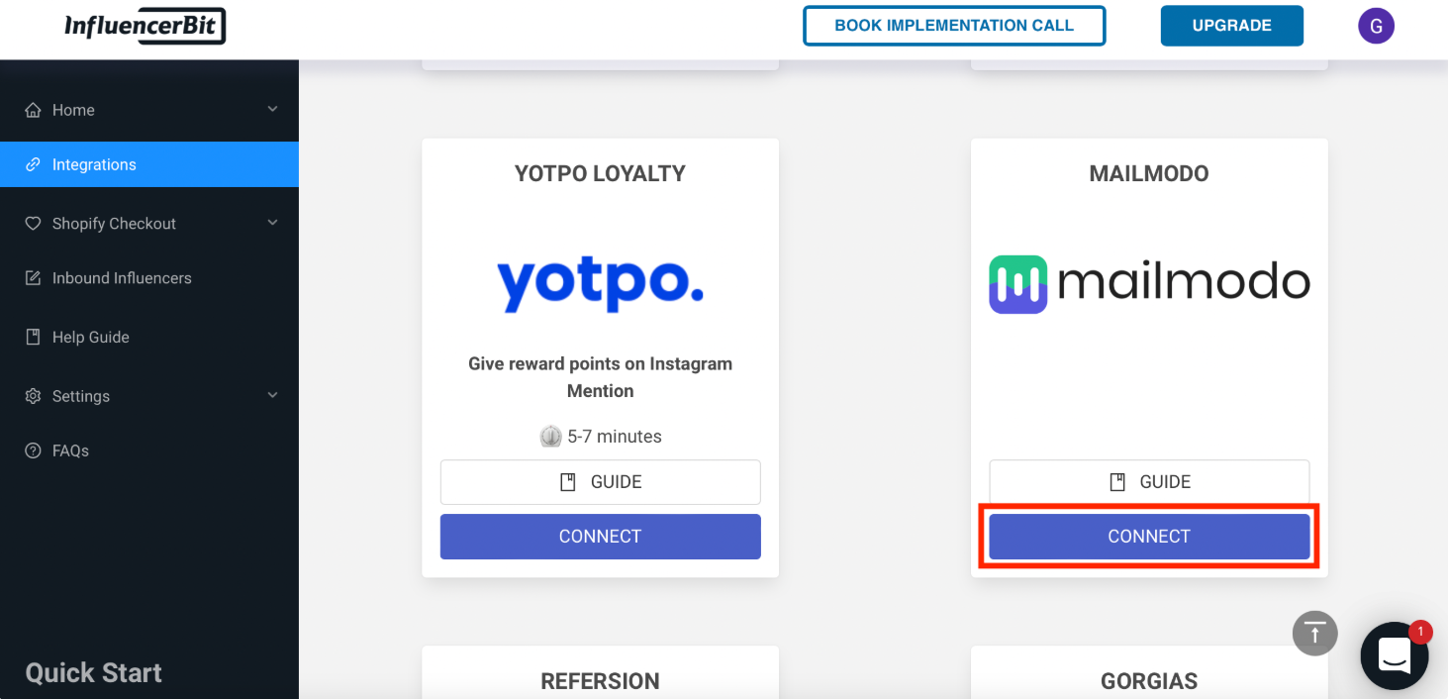The height and width of the screenshot is (699, 1448).
Task: Click the InfluencerBit logo
Action: [145, 26]
